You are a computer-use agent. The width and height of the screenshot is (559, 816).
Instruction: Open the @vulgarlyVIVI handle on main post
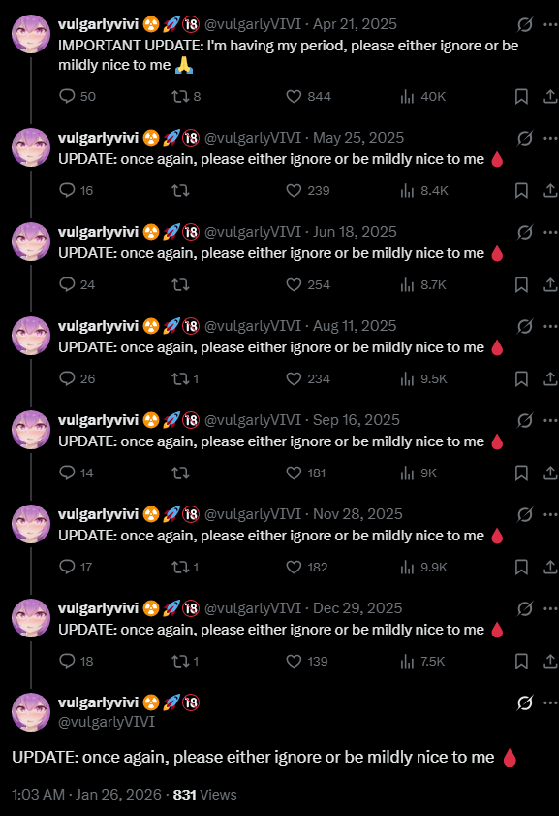pos(107,722)
